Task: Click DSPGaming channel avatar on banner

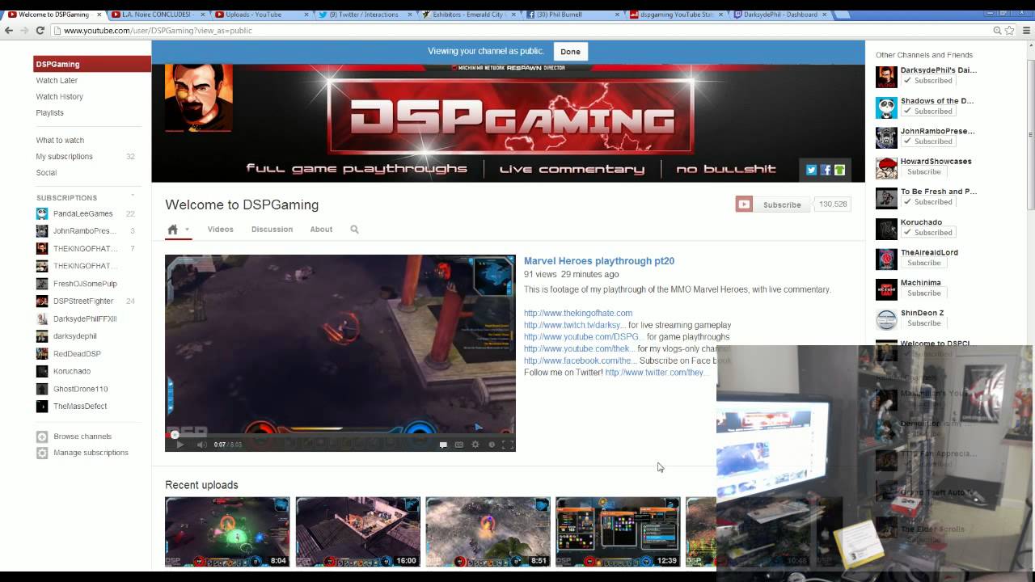Action: tap(199, 98)
